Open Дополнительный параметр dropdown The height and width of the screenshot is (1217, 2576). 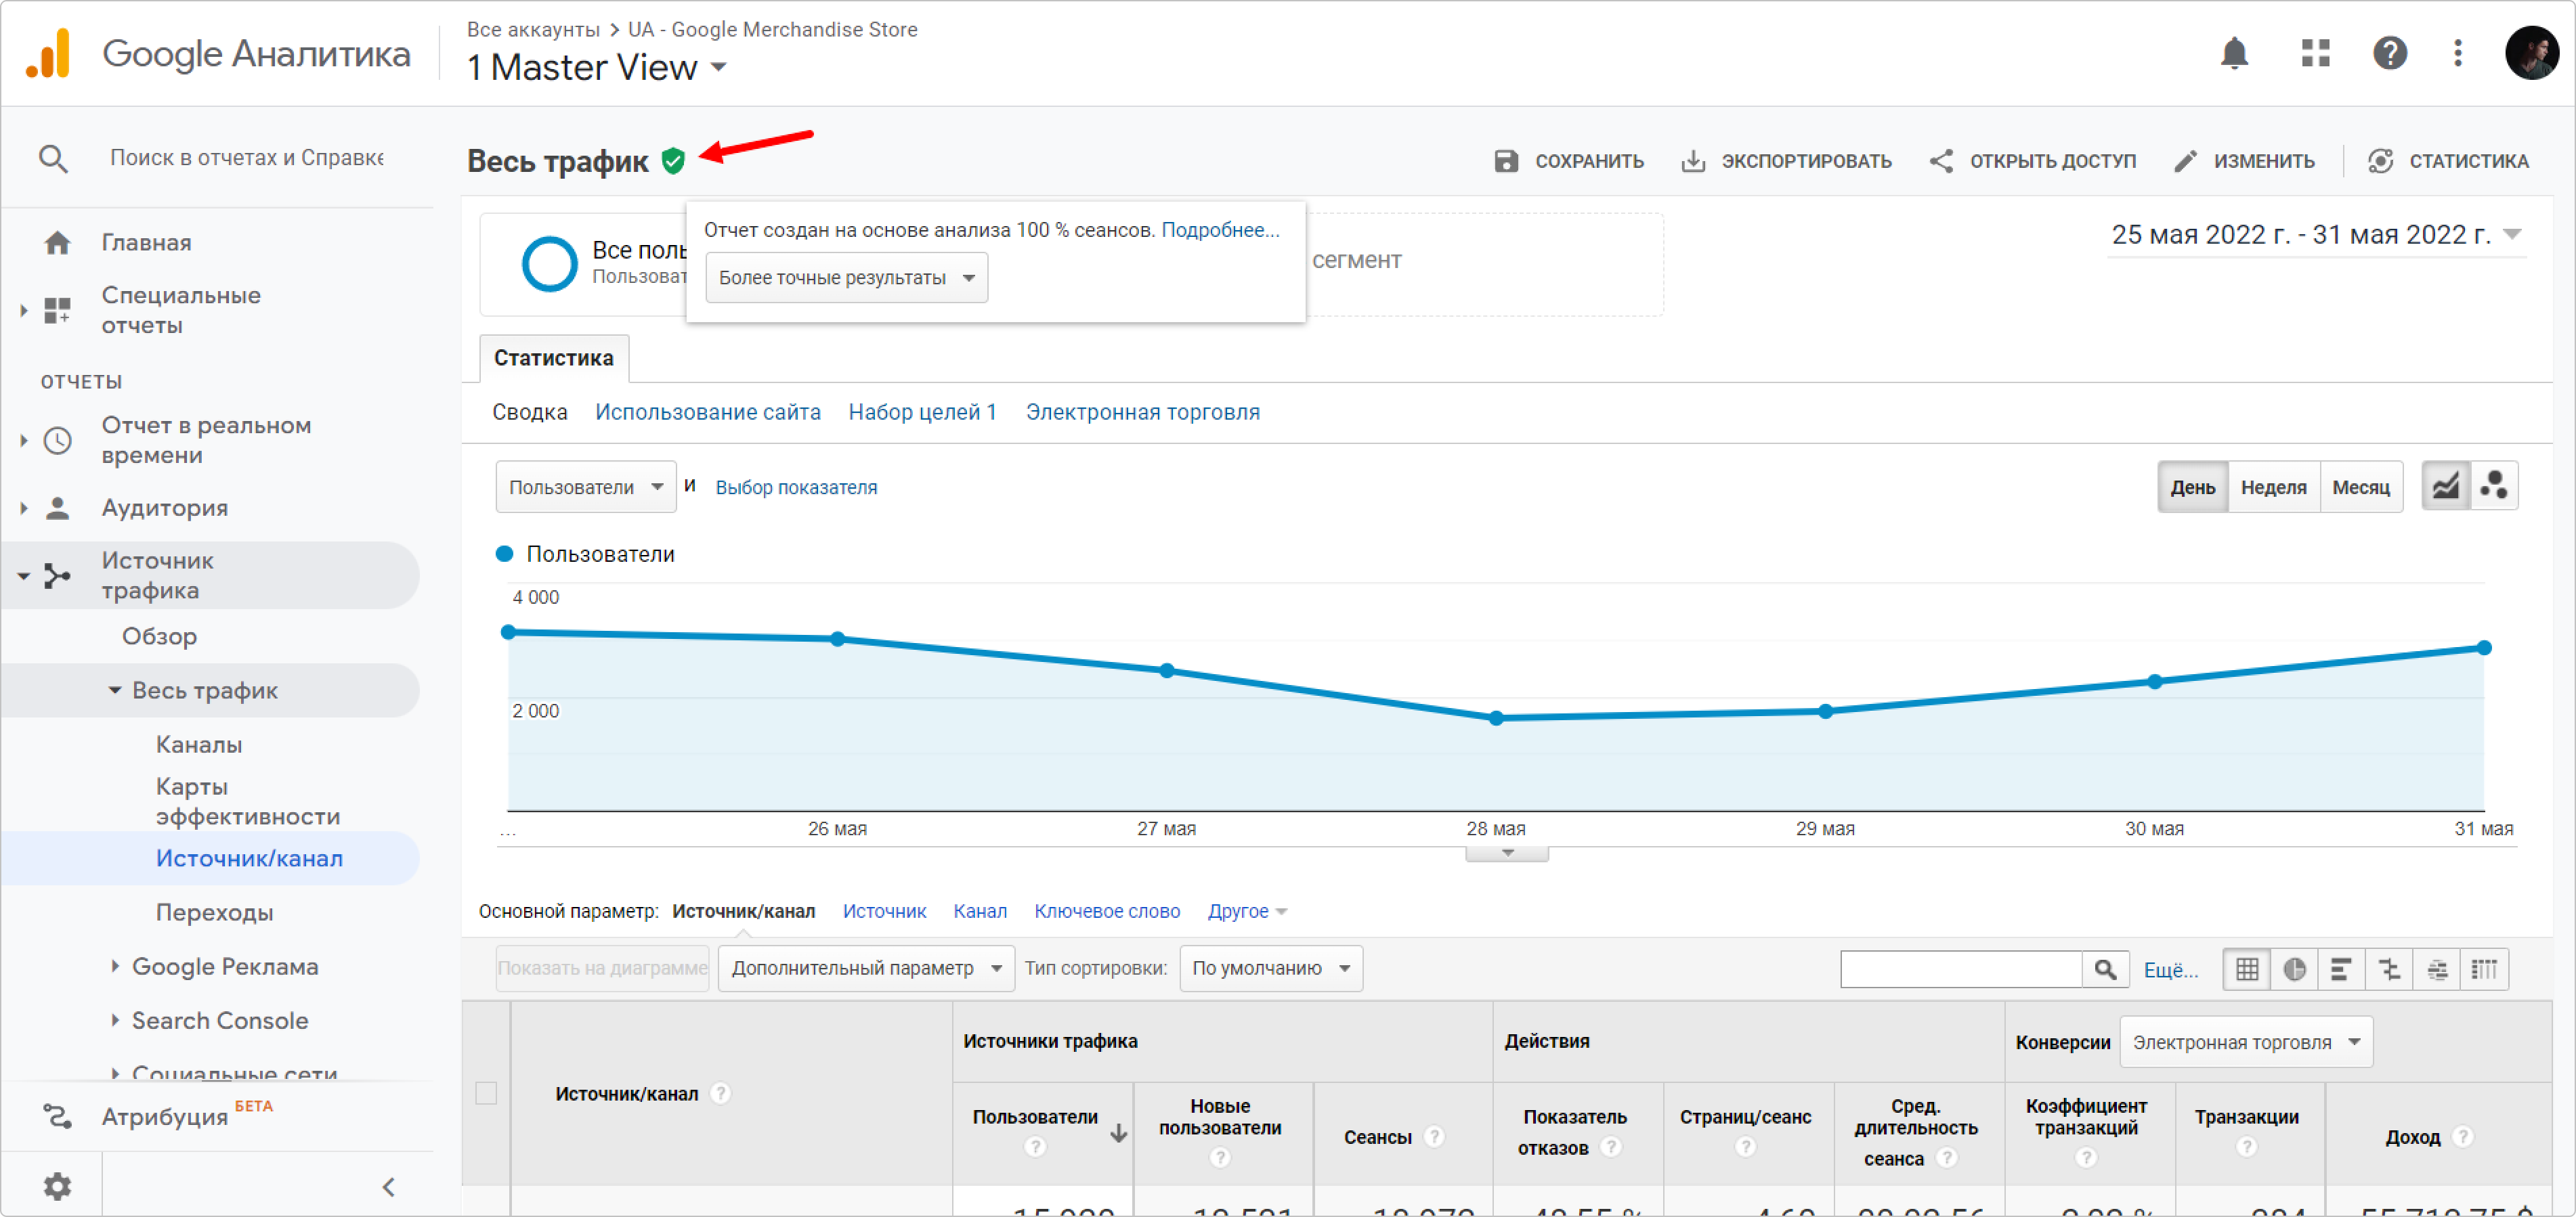pos(865,968)
